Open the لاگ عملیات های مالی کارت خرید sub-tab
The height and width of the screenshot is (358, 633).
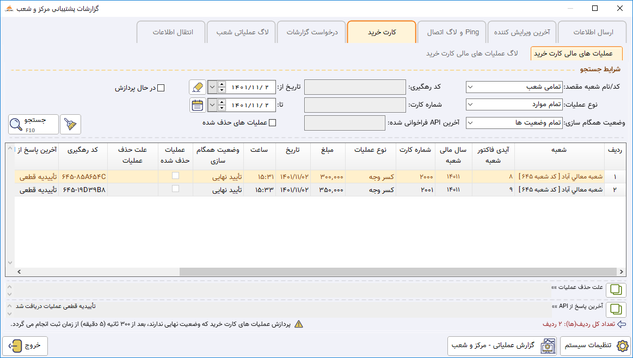(472, 54)
